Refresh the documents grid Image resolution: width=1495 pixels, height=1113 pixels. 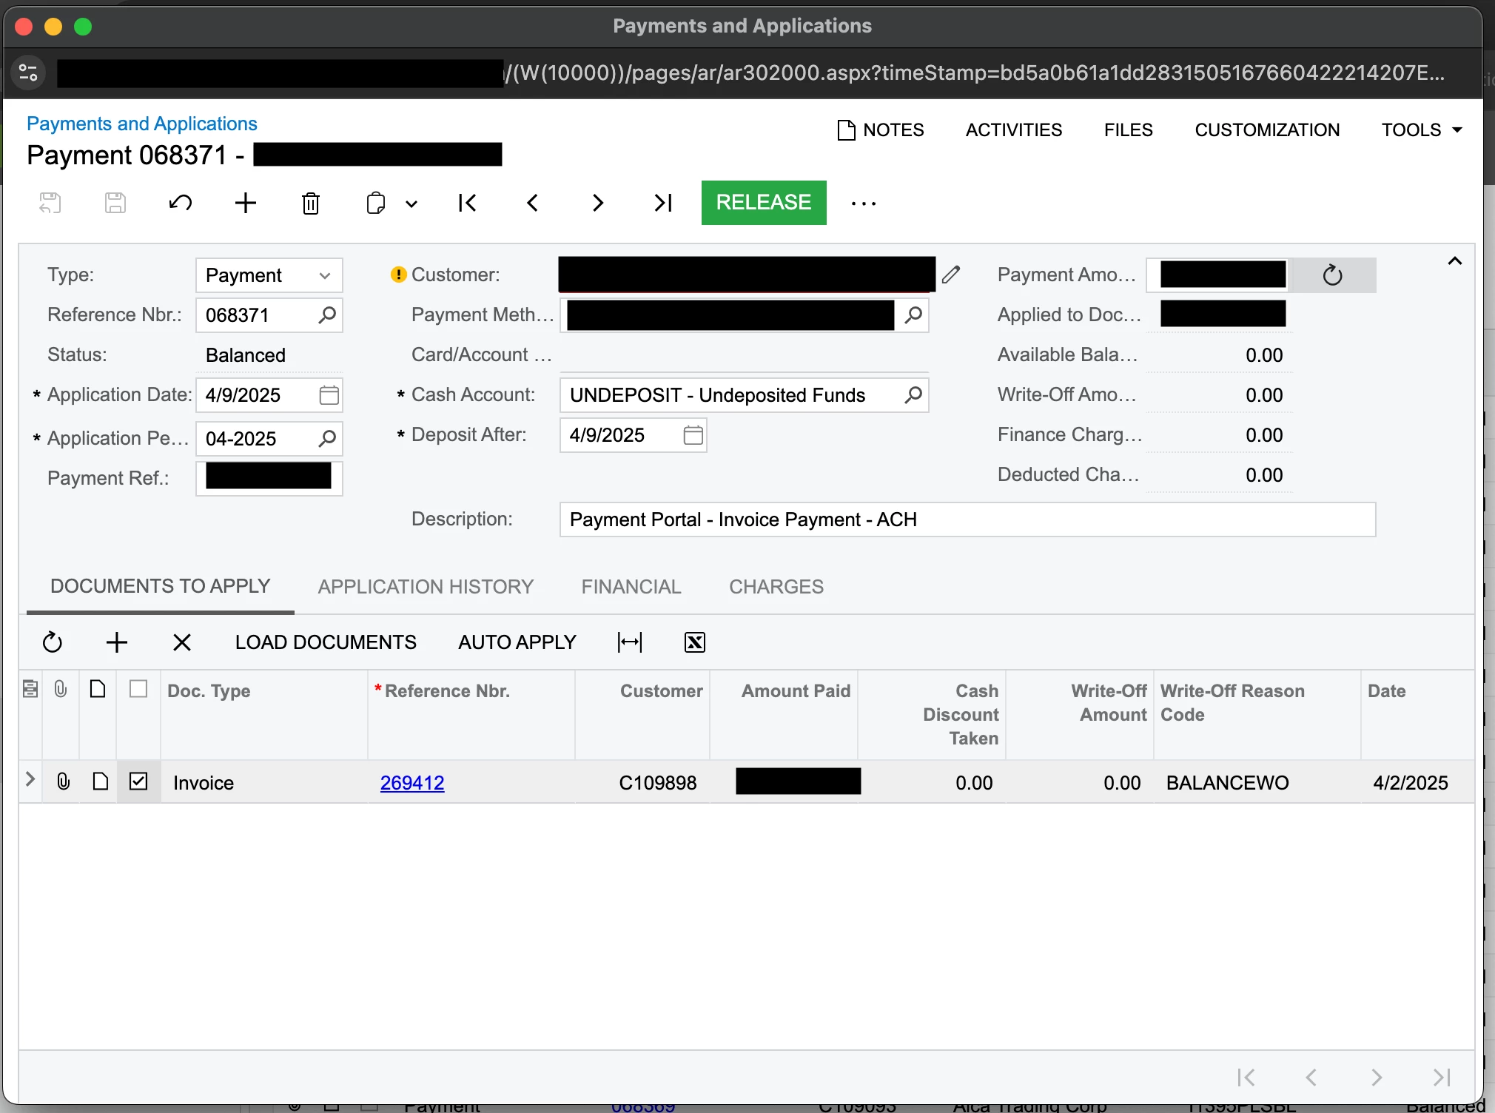coord(53,642)
